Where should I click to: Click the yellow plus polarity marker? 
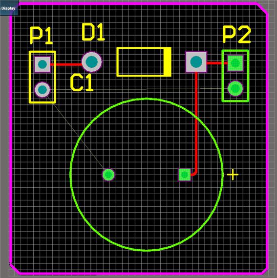233,175
